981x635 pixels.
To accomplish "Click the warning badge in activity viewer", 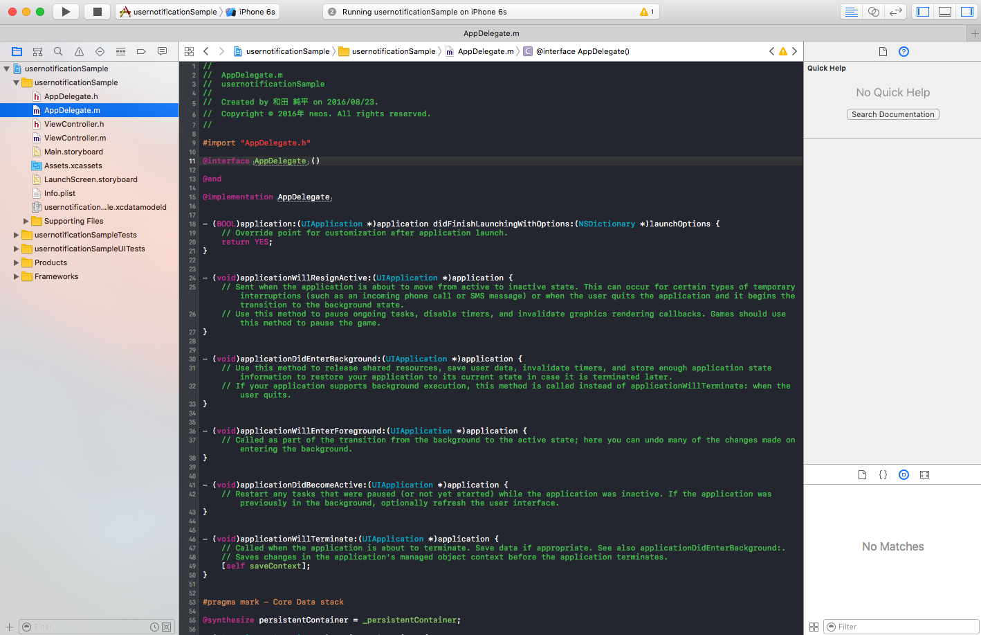I will pyautogui.click(x=647, y=12).
